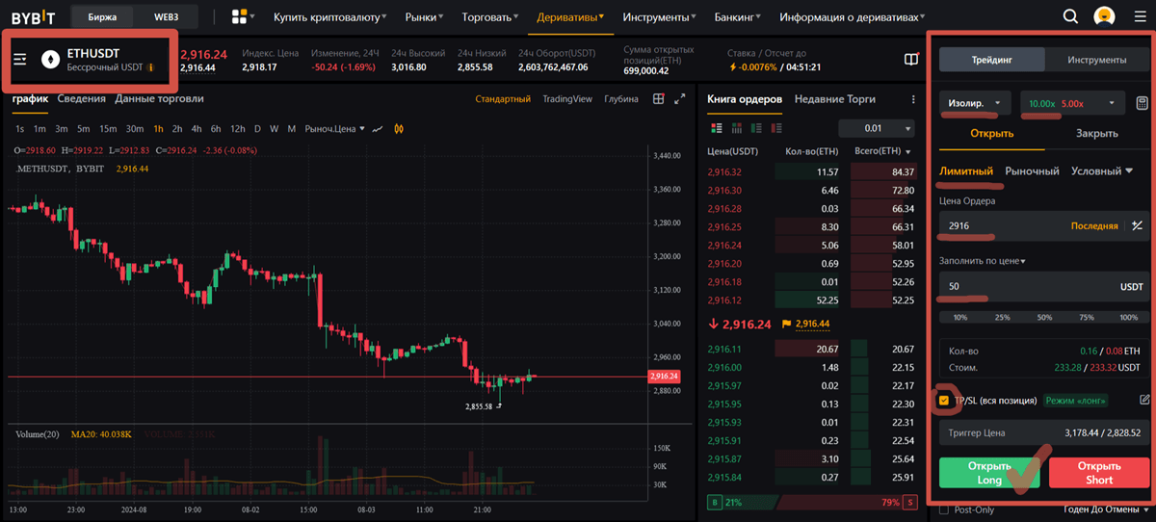Enable the Post-Only checkbox
The image size is (1156, 522).
(x=944, y=510)
